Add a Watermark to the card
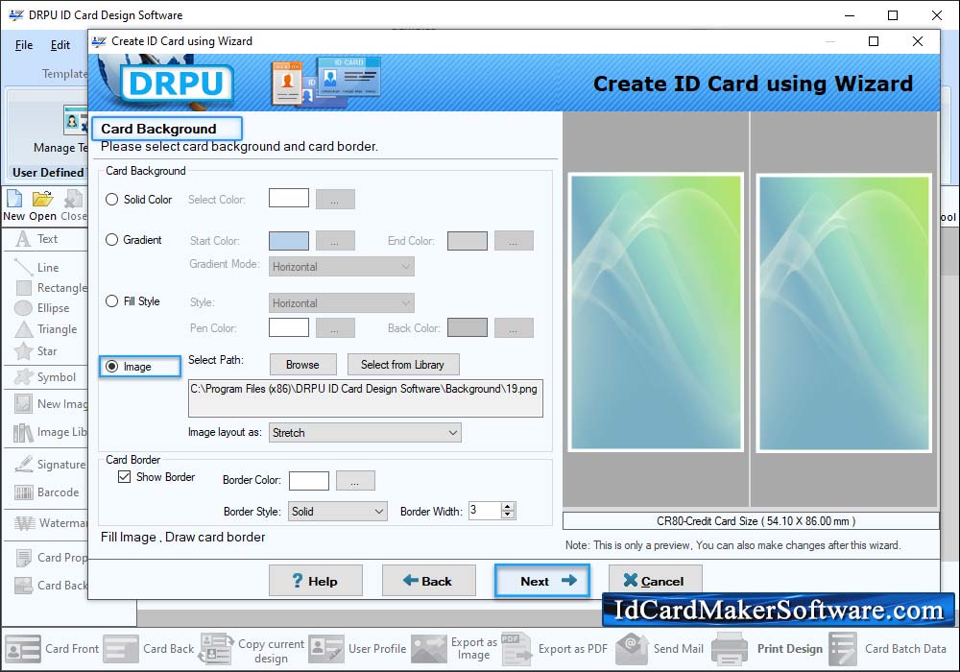Image resolution: width=960 pixels, height=672 pixels. tap(52, 523)
